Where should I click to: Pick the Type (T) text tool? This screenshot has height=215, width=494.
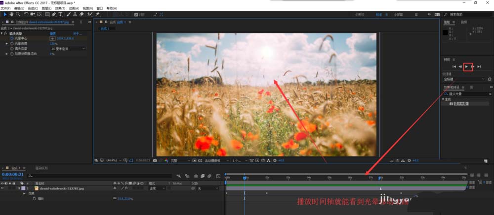(60, 14)
